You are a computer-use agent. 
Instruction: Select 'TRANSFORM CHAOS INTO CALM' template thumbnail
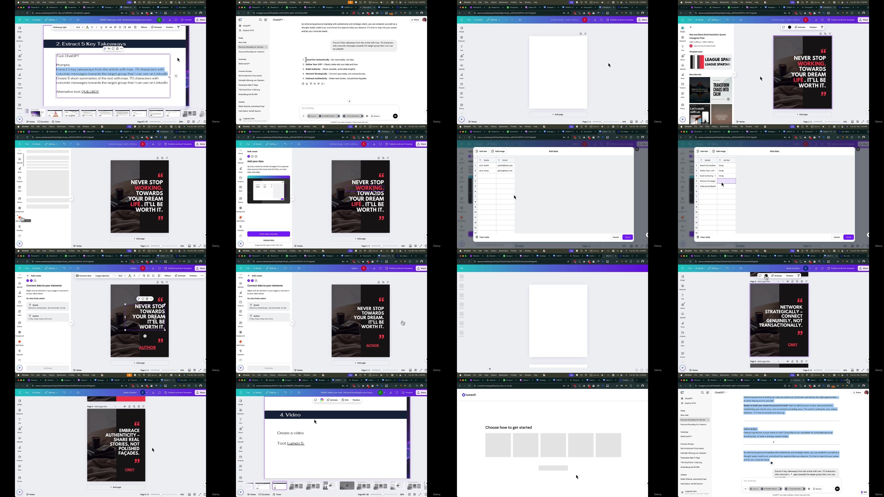[x=721, y=90]
